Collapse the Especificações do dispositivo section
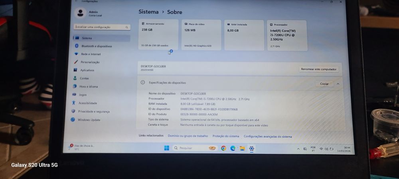Viewport: 399px width, 179px height. [x=338, y=84]
